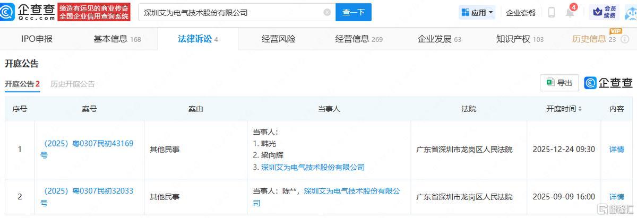Open case (2025)粤0307民初43169号

pyautogui.click(x=87, y=149)
